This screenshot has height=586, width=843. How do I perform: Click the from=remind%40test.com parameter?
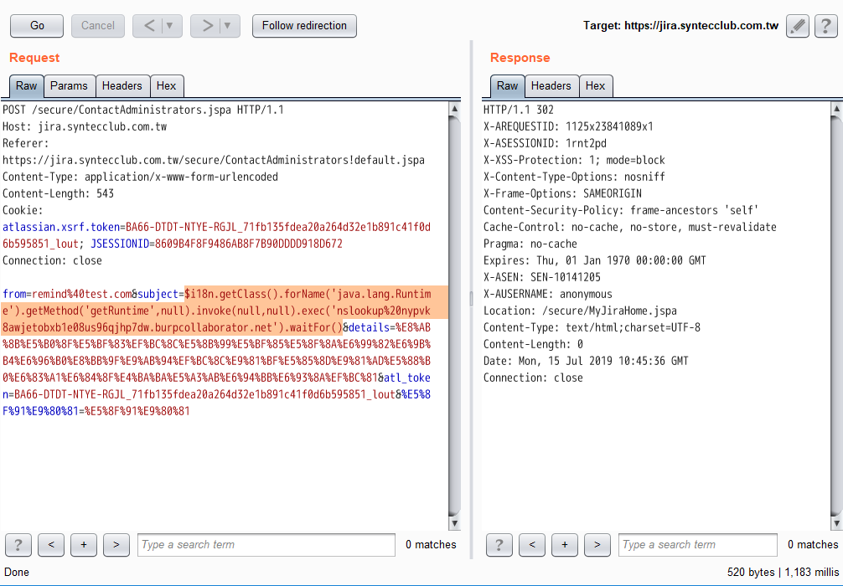tap(67, 295)
